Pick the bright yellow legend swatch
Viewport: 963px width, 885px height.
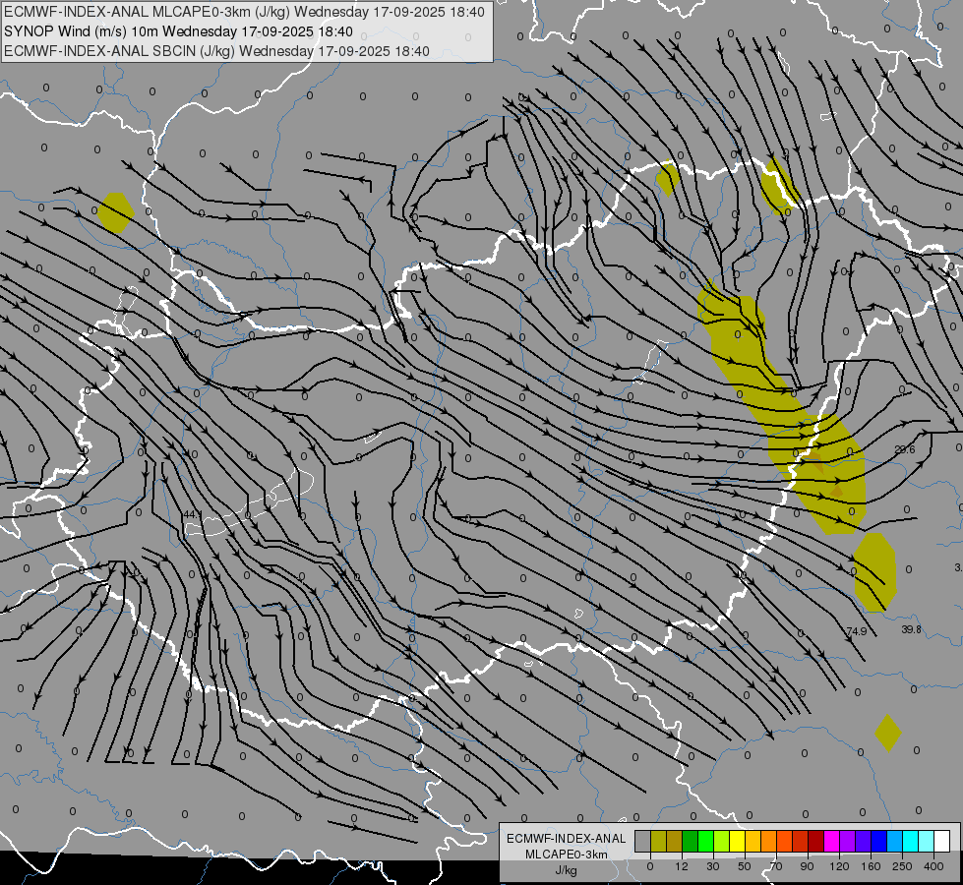(737, 841)
